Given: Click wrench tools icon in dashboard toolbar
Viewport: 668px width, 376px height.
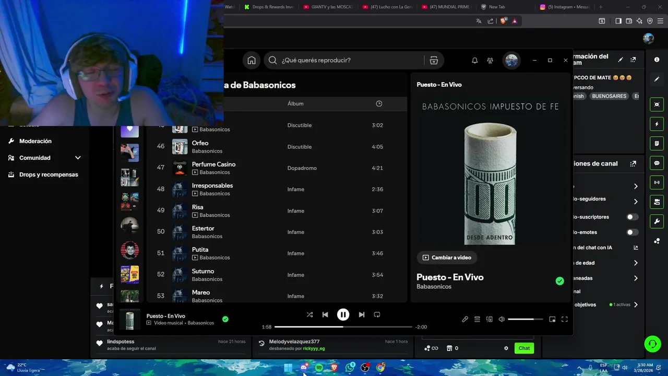Looking at the screenshot, I should [657, 222].
